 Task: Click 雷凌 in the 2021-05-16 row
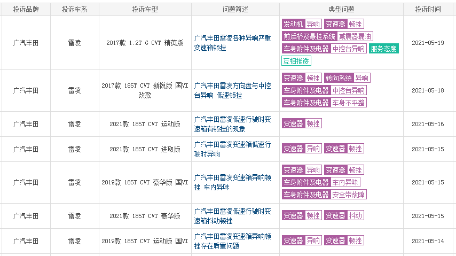[74, 124]
